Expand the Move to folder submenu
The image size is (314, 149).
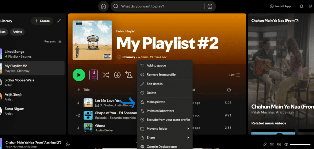pos(165,128)
